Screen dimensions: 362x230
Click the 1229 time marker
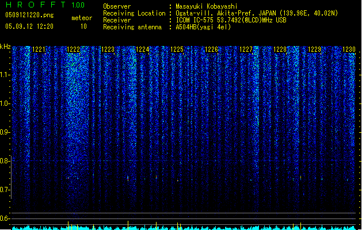(314, 49)
